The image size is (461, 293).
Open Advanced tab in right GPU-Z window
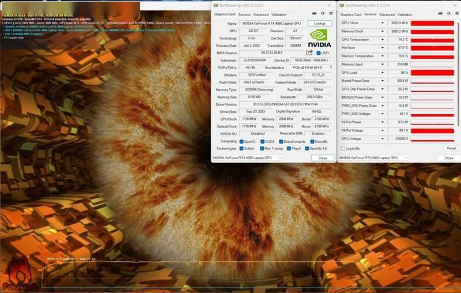tap(387, 14)
